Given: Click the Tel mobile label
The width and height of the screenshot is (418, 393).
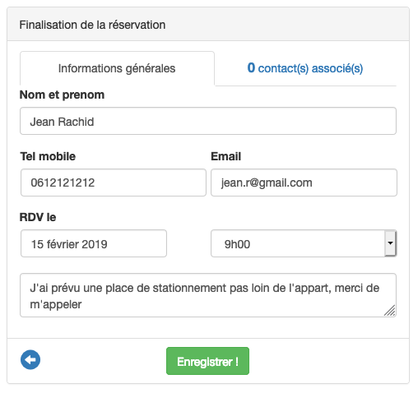Looking at the screenshot, I should coord(48,156).
